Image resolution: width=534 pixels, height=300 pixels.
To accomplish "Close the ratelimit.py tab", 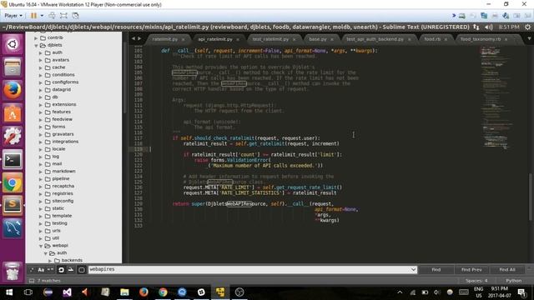I will pos(184,39).
